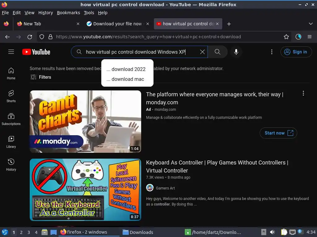Open History in the sidebar
The image size is (317, 237).
pos(11,165)
